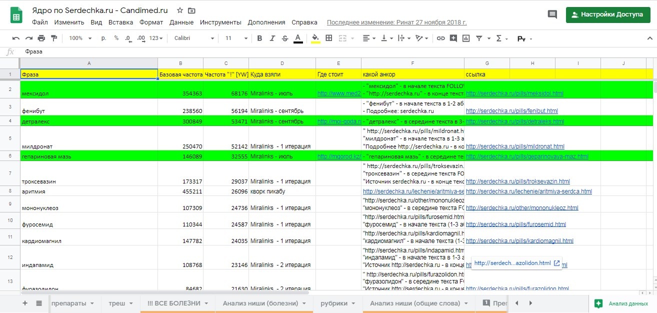
Task: Undo the last action
Action: click(x=16, y=38)
